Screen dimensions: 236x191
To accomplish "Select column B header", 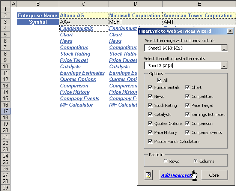I will coord(38,4).
